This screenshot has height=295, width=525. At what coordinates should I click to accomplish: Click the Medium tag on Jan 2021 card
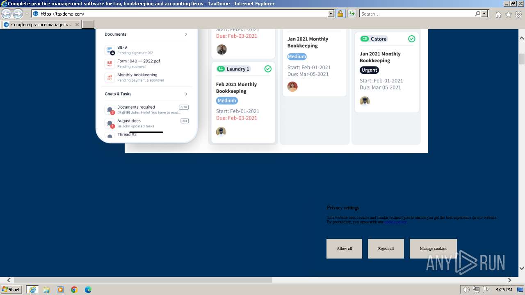[x=297, y=57]
